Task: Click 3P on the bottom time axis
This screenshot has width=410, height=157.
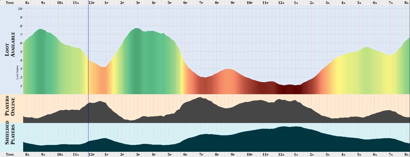Action: (x=138, y=154)
